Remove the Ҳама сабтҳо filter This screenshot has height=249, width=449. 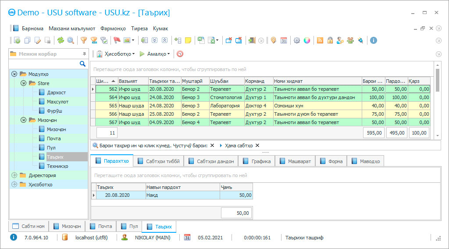pos(257,146)
